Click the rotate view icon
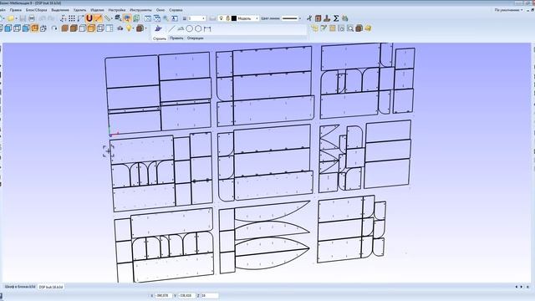The height and width of the screenshot is (301, 535). click(x=54, y=28)
